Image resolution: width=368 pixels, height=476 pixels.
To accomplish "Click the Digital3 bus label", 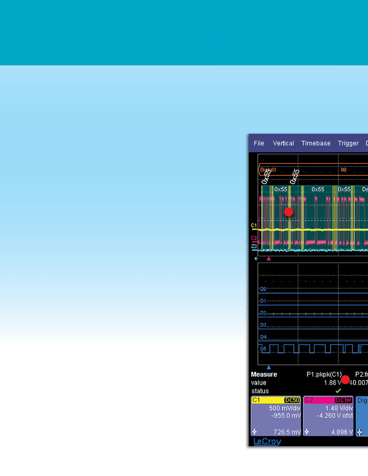I will click(268, 170).
